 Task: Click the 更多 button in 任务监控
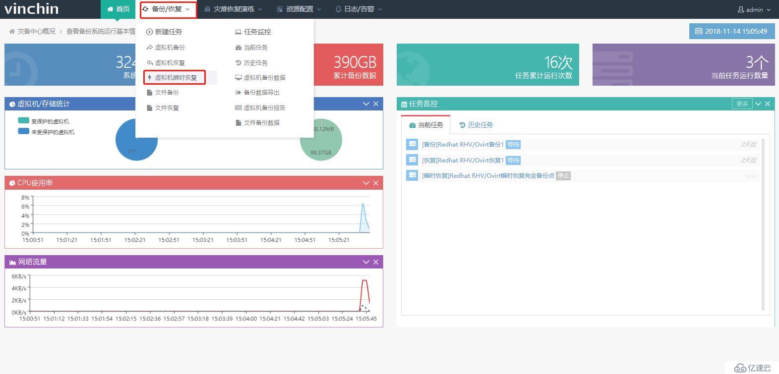[742, 104]
